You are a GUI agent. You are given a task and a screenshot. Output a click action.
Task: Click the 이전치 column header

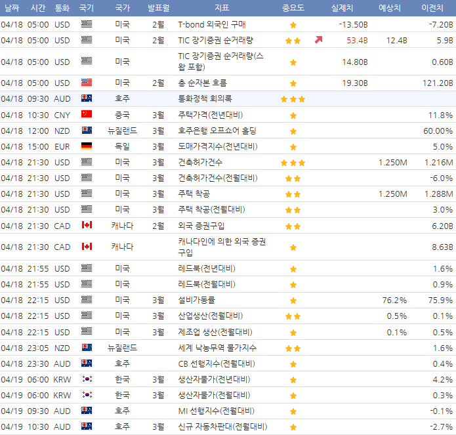(x=432, y=8)
